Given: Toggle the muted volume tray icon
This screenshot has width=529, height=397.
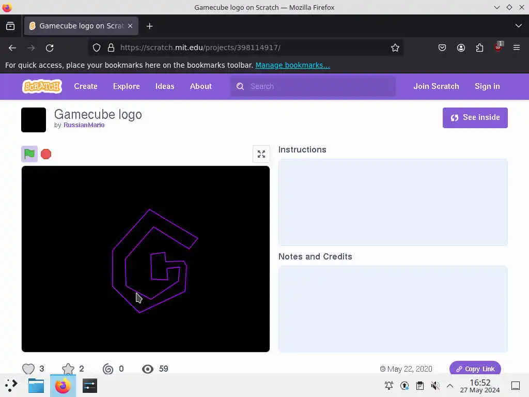Looking at the screenshot, I should pyautogui.click(x=435, y=386).
